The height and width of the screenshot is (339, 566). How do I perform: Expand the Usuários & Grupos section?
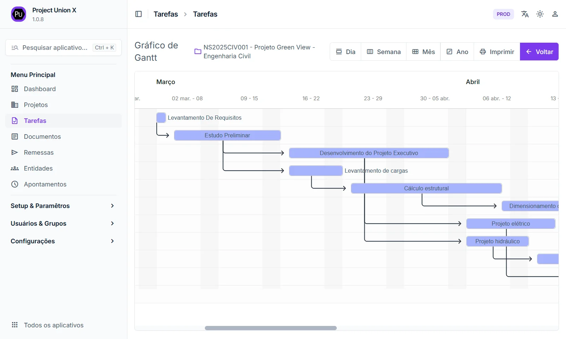coord(63,224)
